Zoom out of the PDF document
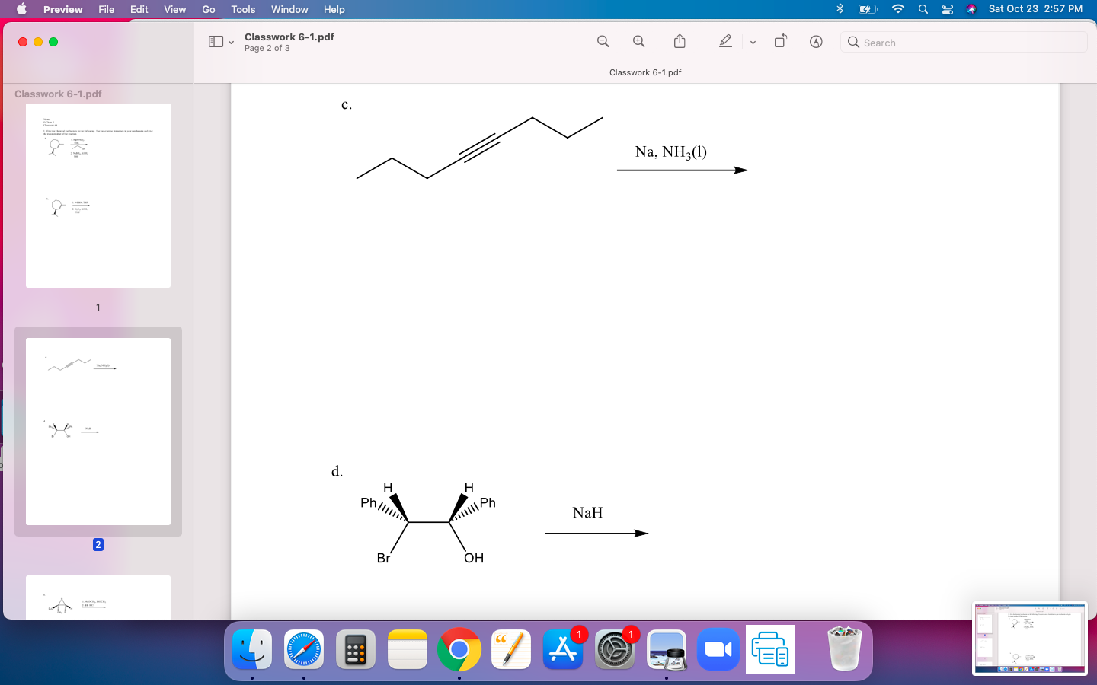This screenshot has width=1097, height=685. point(603,42)
